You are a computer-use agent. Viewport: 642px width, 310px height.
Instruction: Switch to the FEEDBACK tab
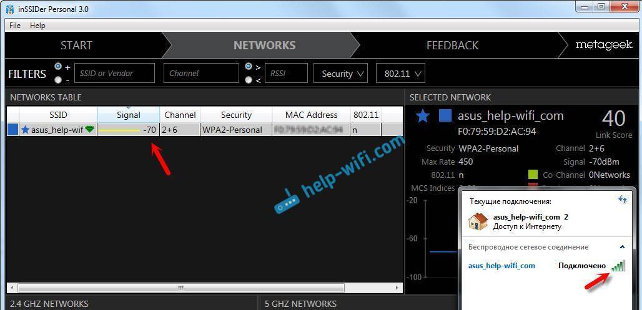point(452,45)
